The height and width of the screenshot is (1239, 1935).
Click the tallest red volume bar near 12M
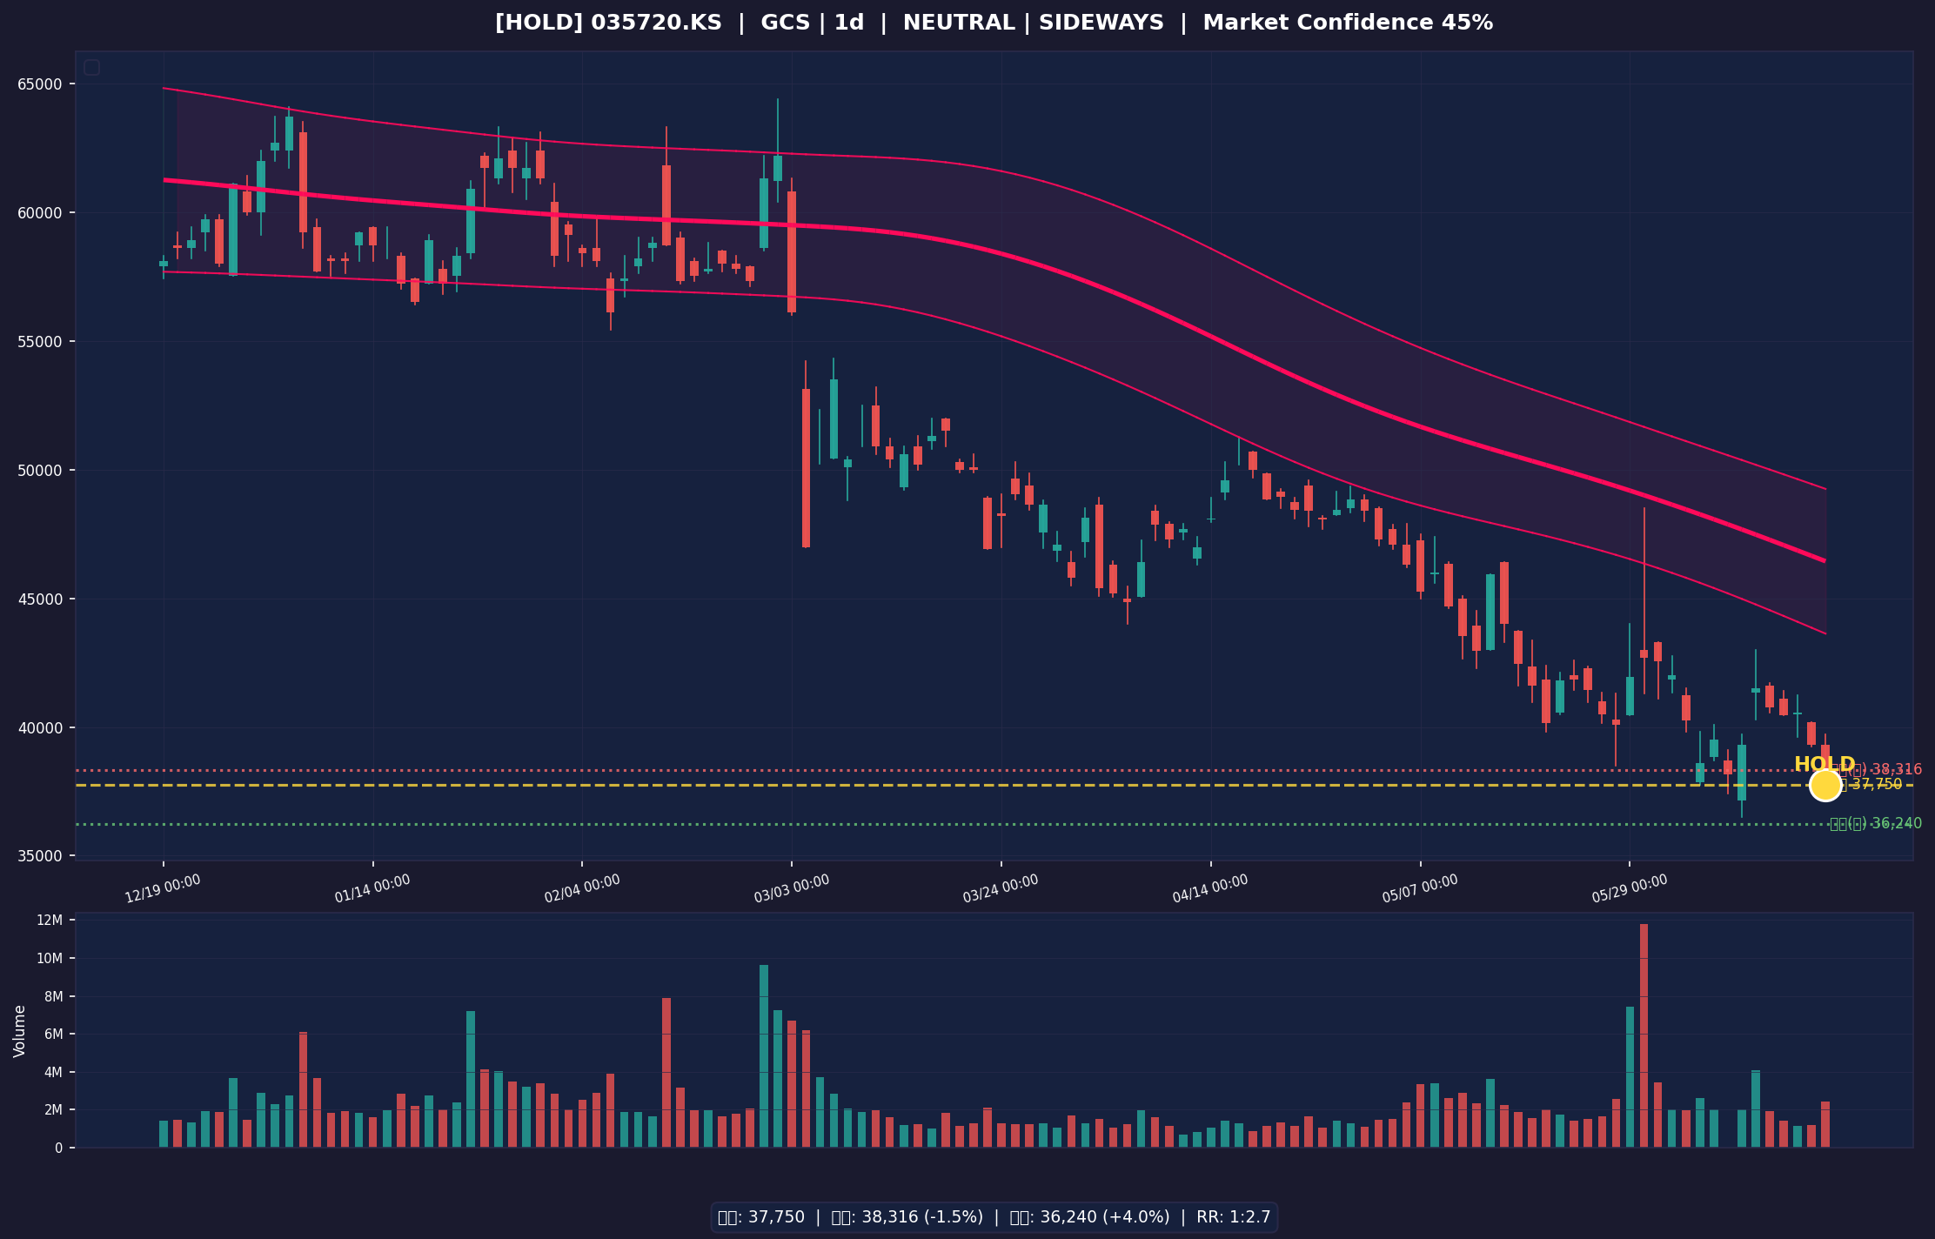[1644, 1035]
